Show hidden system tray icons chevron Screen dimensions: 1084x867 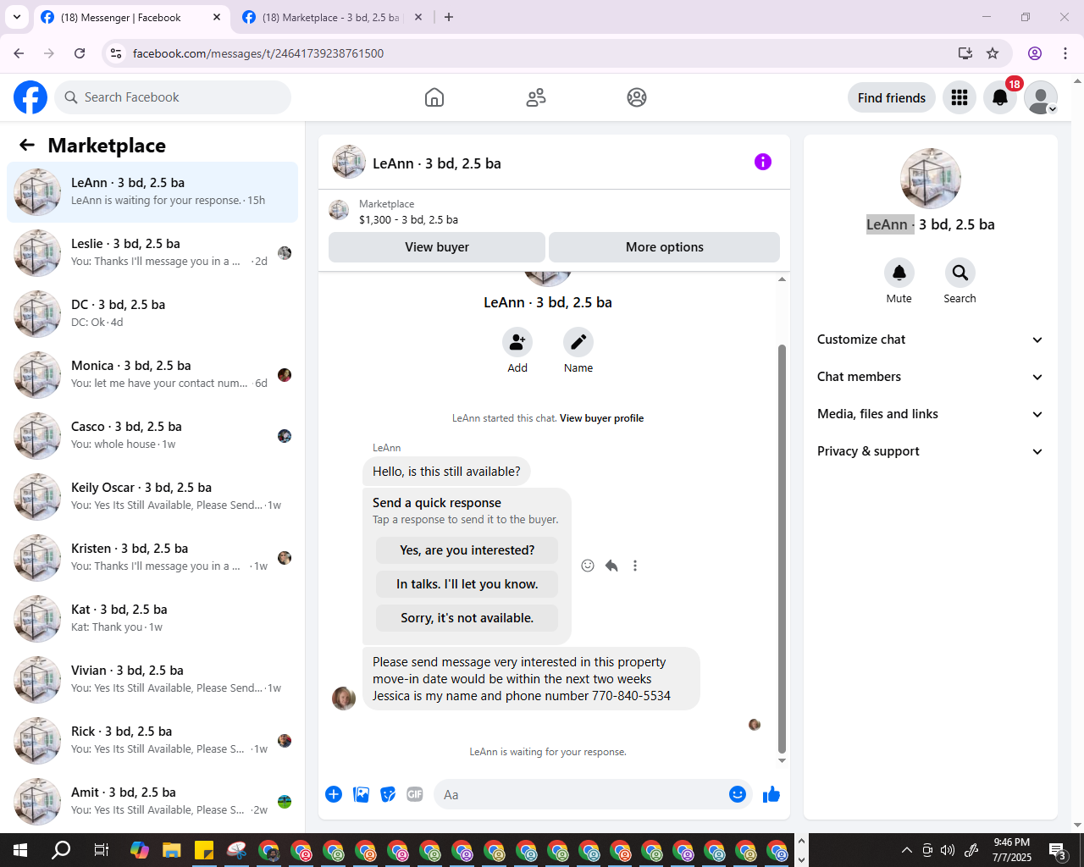[906, 850]
